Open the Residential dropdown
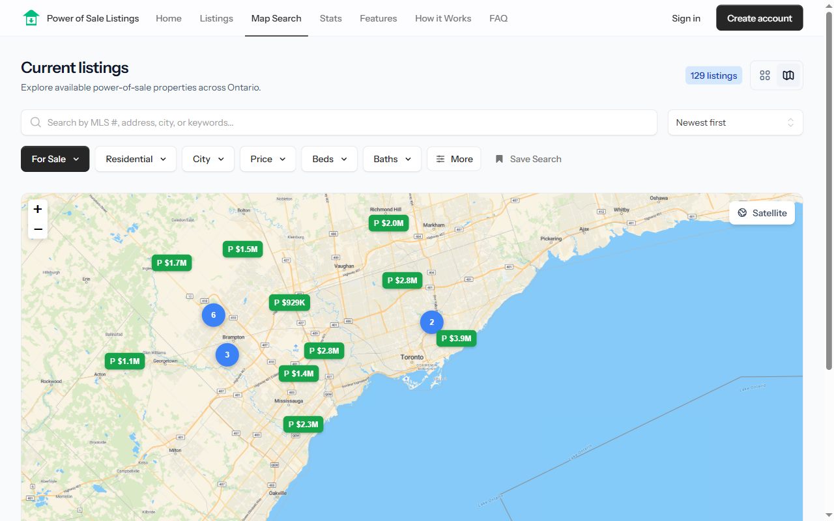 pos(136,159)
